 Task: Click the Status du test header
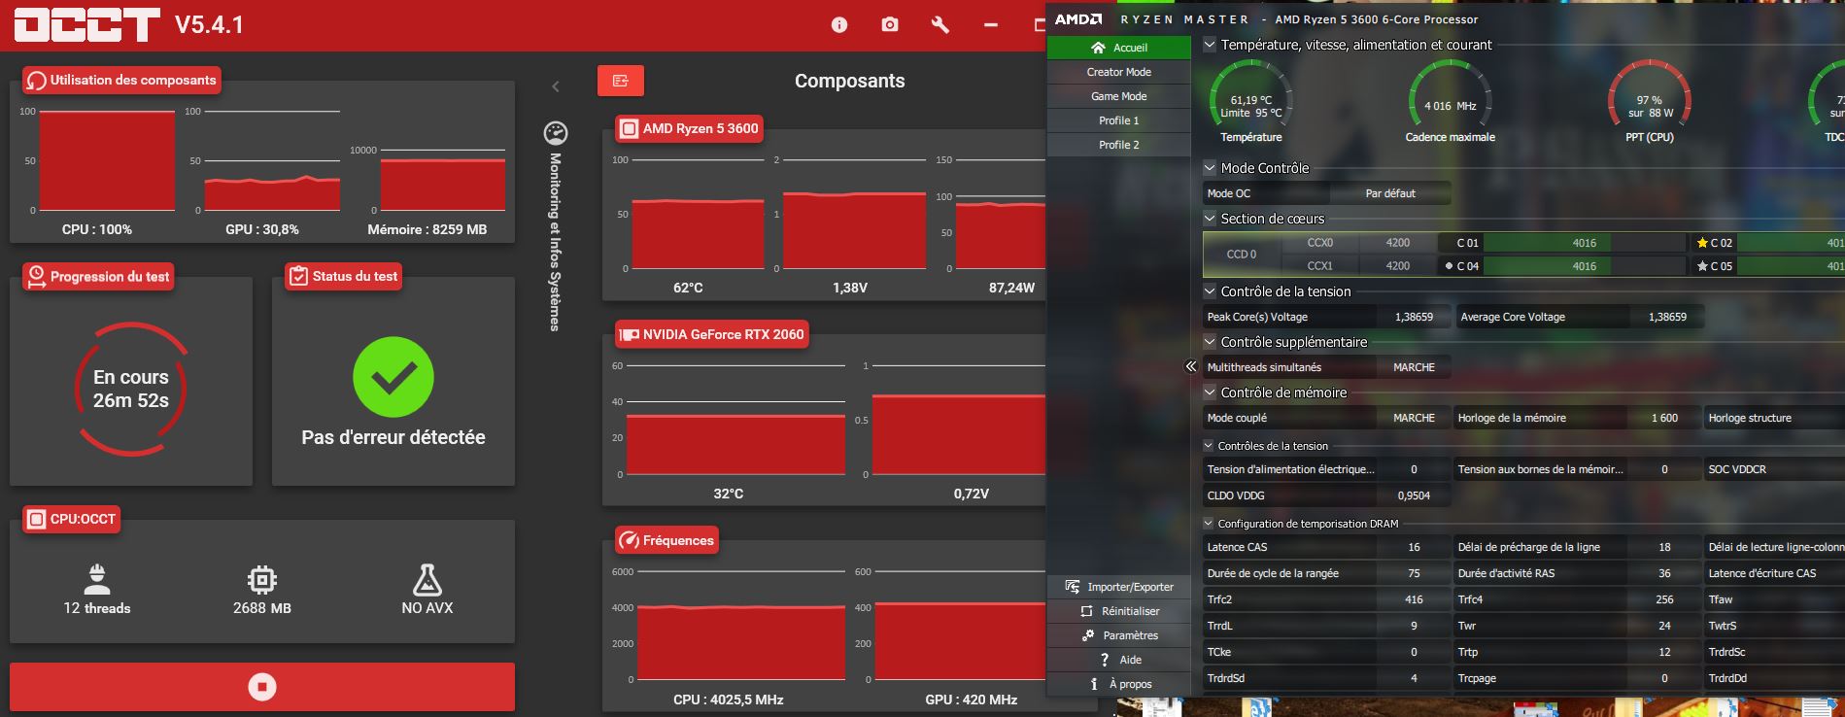click(x=344, y=277)
